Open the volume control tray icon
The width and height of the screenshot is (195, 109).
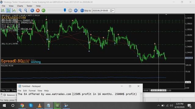pos(171,106)
